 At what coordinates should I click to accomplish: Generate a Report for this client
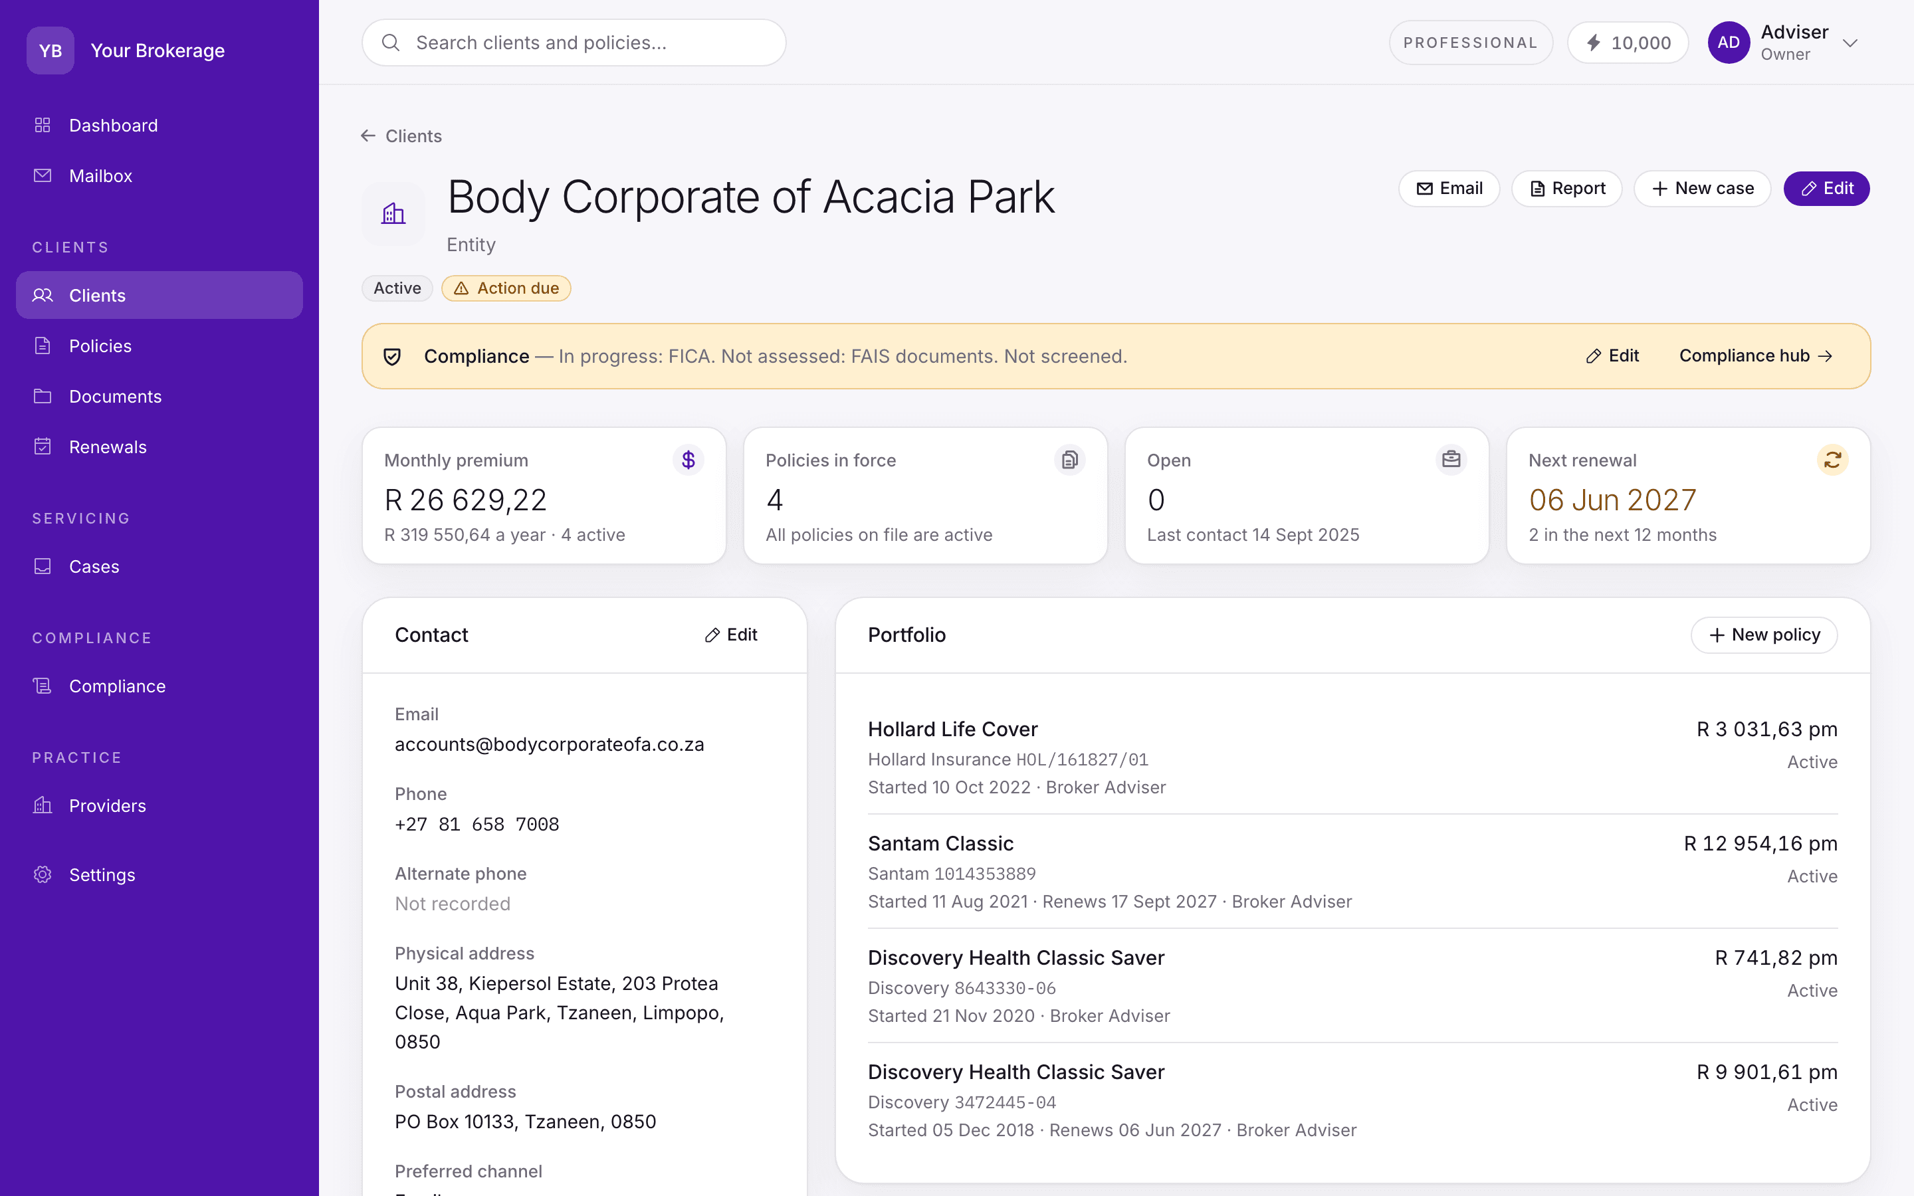(x=1567, y=188)
